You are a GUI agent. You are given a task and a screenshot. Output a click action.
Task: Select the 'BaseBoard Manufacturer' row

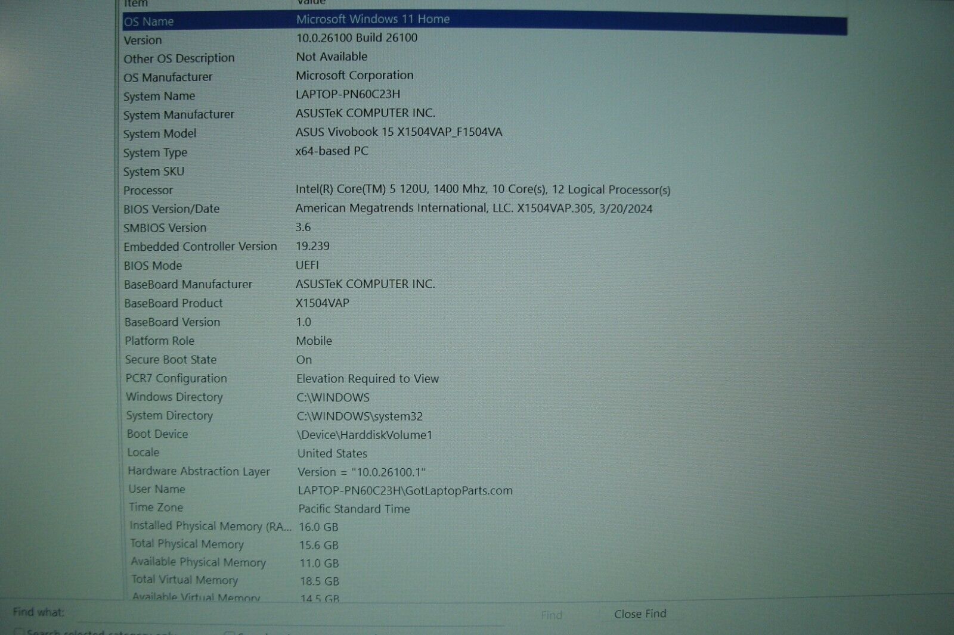[x=188, y=285]
